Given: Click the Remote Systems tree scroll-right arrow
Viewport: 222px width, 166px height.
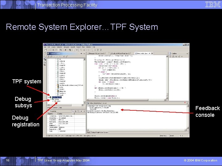Looking at the screenshot, I should coord(83,105).
